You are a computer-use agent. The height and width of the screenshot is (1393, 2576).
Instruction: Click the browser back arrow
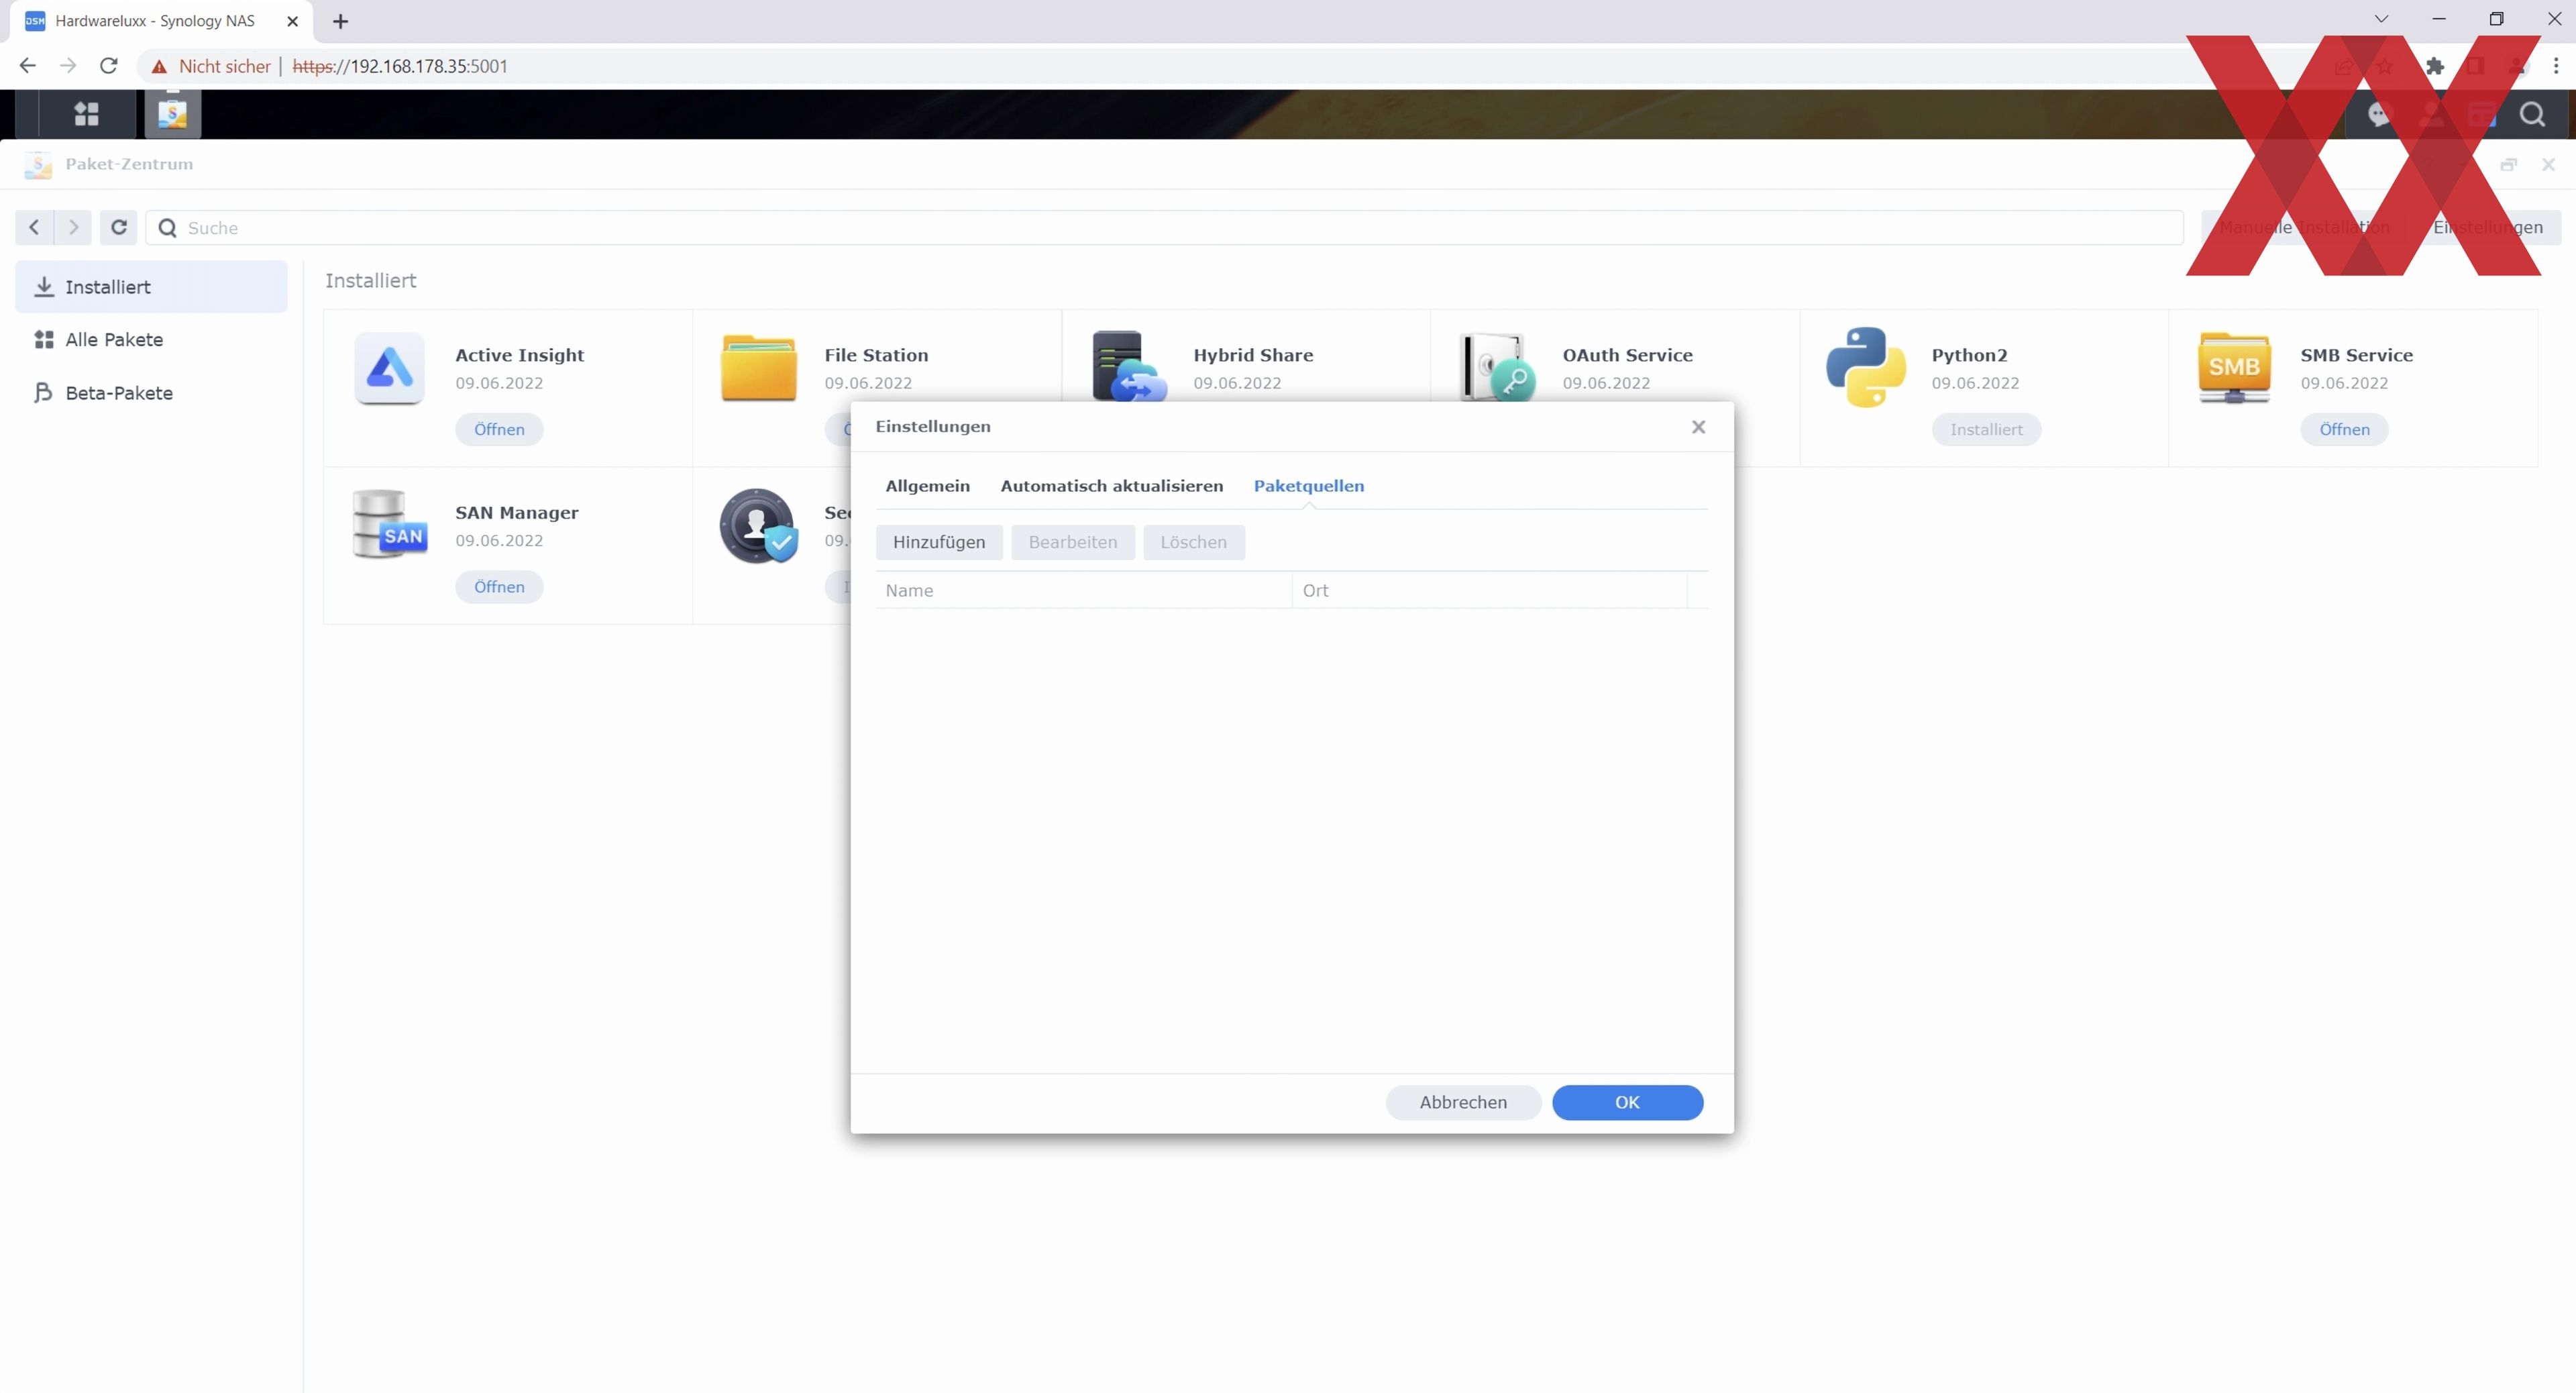pos(27,66)
